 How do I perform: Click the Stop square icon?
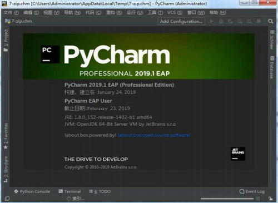click(259, 21)
